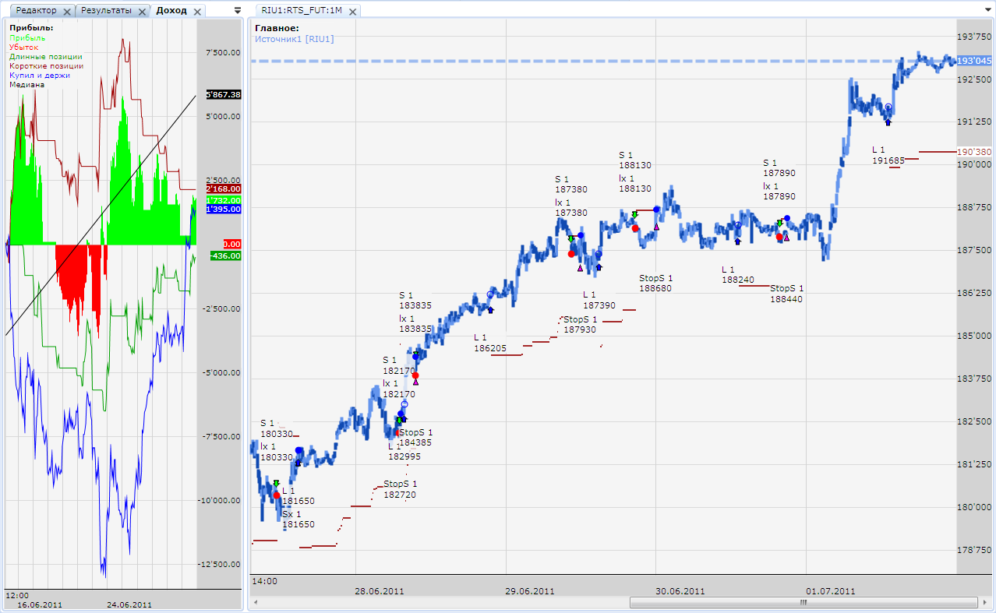Click the Медиана legend entry
This screenshot has height=613, width=996.
[26, 84]
